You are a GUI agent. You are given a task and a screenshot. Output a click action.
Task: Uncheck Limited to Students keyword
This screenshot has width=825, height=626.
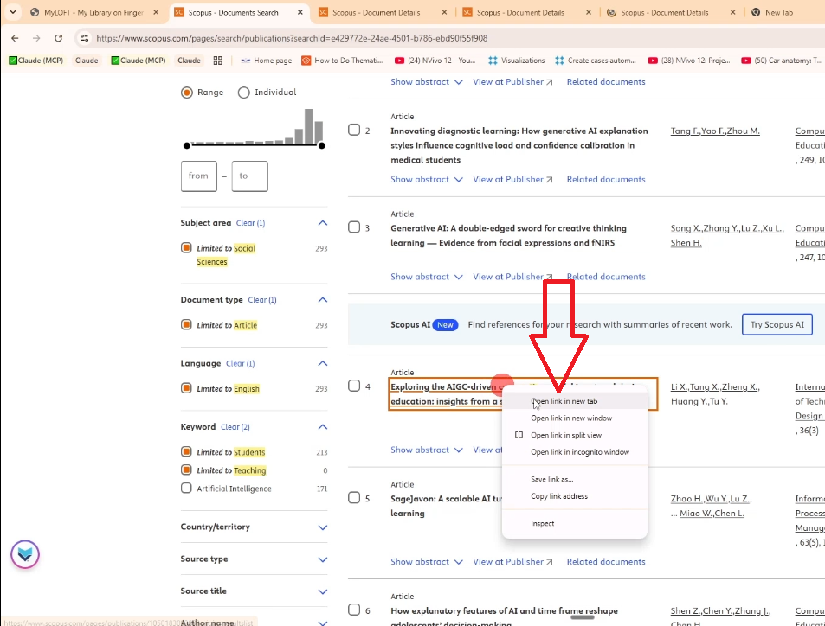(186, 451)
